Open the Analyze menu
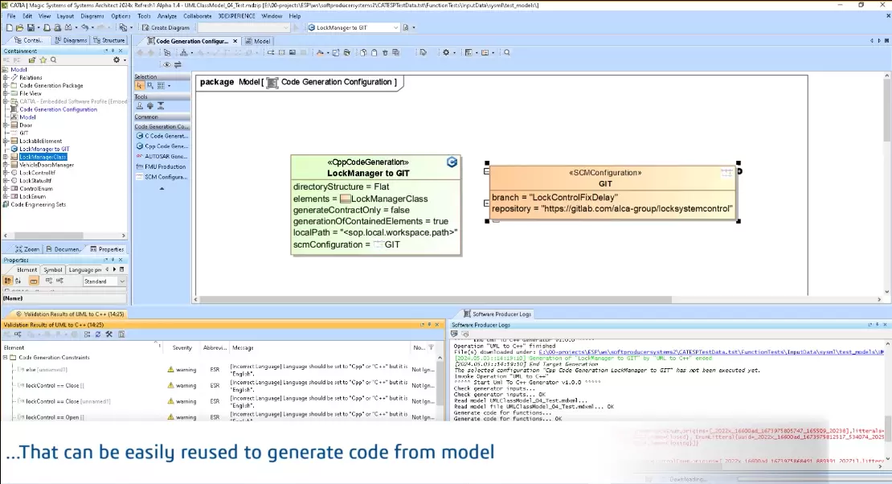Image resolution: width=892 pixels, height=484 pixels. (x=167, y=15)
